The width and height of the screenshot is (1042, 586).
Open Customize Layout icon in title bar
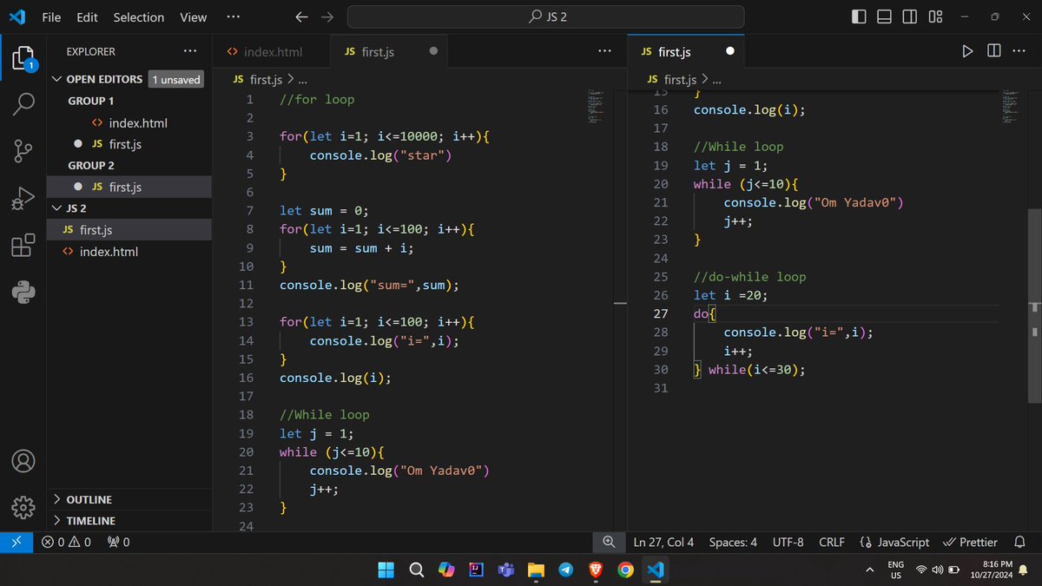tap(935, 16)
